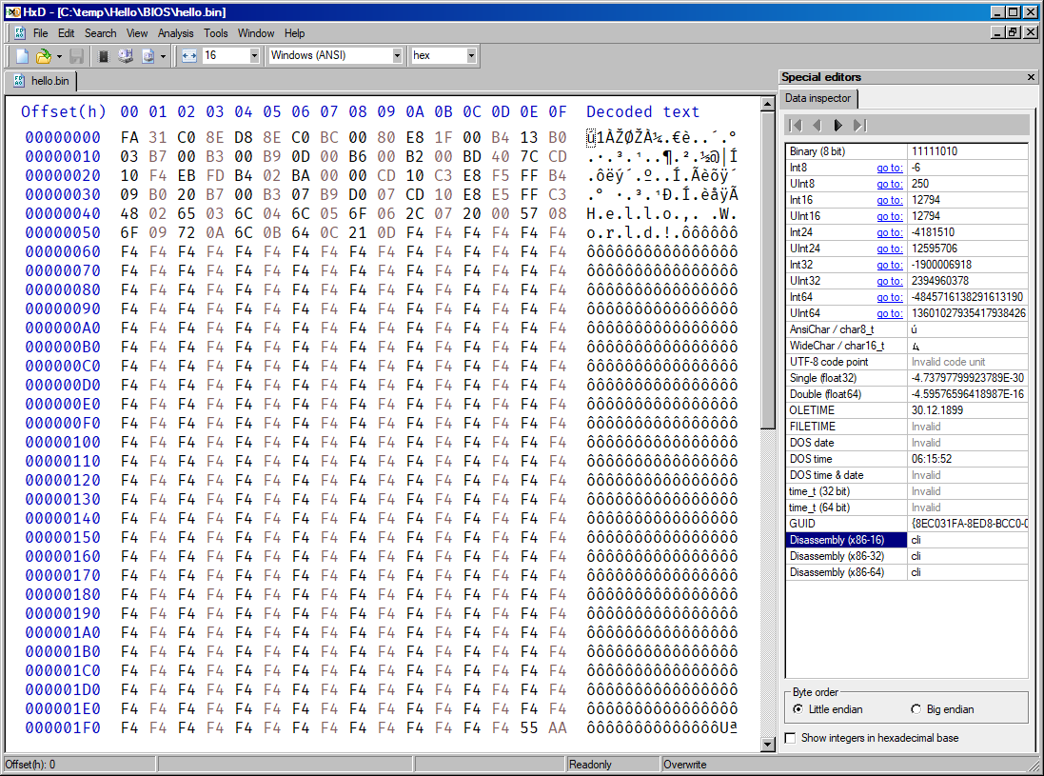1044x776 pixels.
Task: Open the Help menu
Action: click(294, 33)
